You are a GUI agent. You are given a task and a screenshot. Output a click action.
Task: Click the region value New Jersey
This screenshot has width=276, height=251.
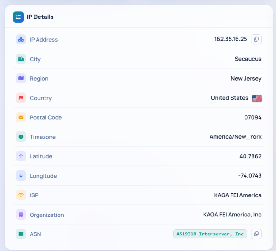tap(246, 78)
